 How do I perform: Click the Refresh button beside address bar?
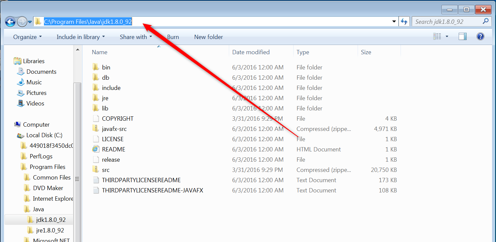[x=404, y=22]
